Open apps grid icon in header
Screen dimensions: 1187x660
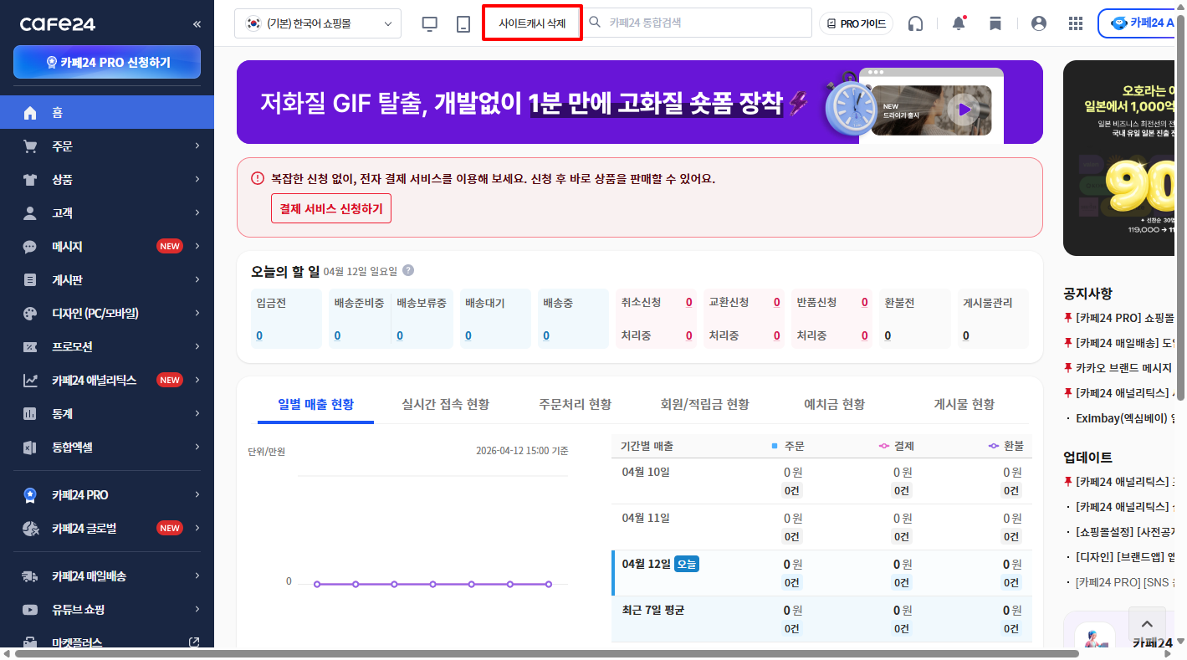[x=1076, y=23]
